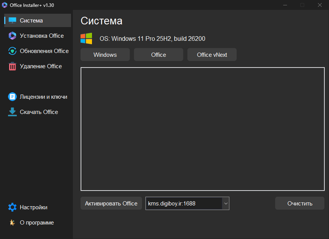The width and height of the screenshot is (329, 239).
Task: Open Лицензии и ключи document icon
Action: point(13,97)
